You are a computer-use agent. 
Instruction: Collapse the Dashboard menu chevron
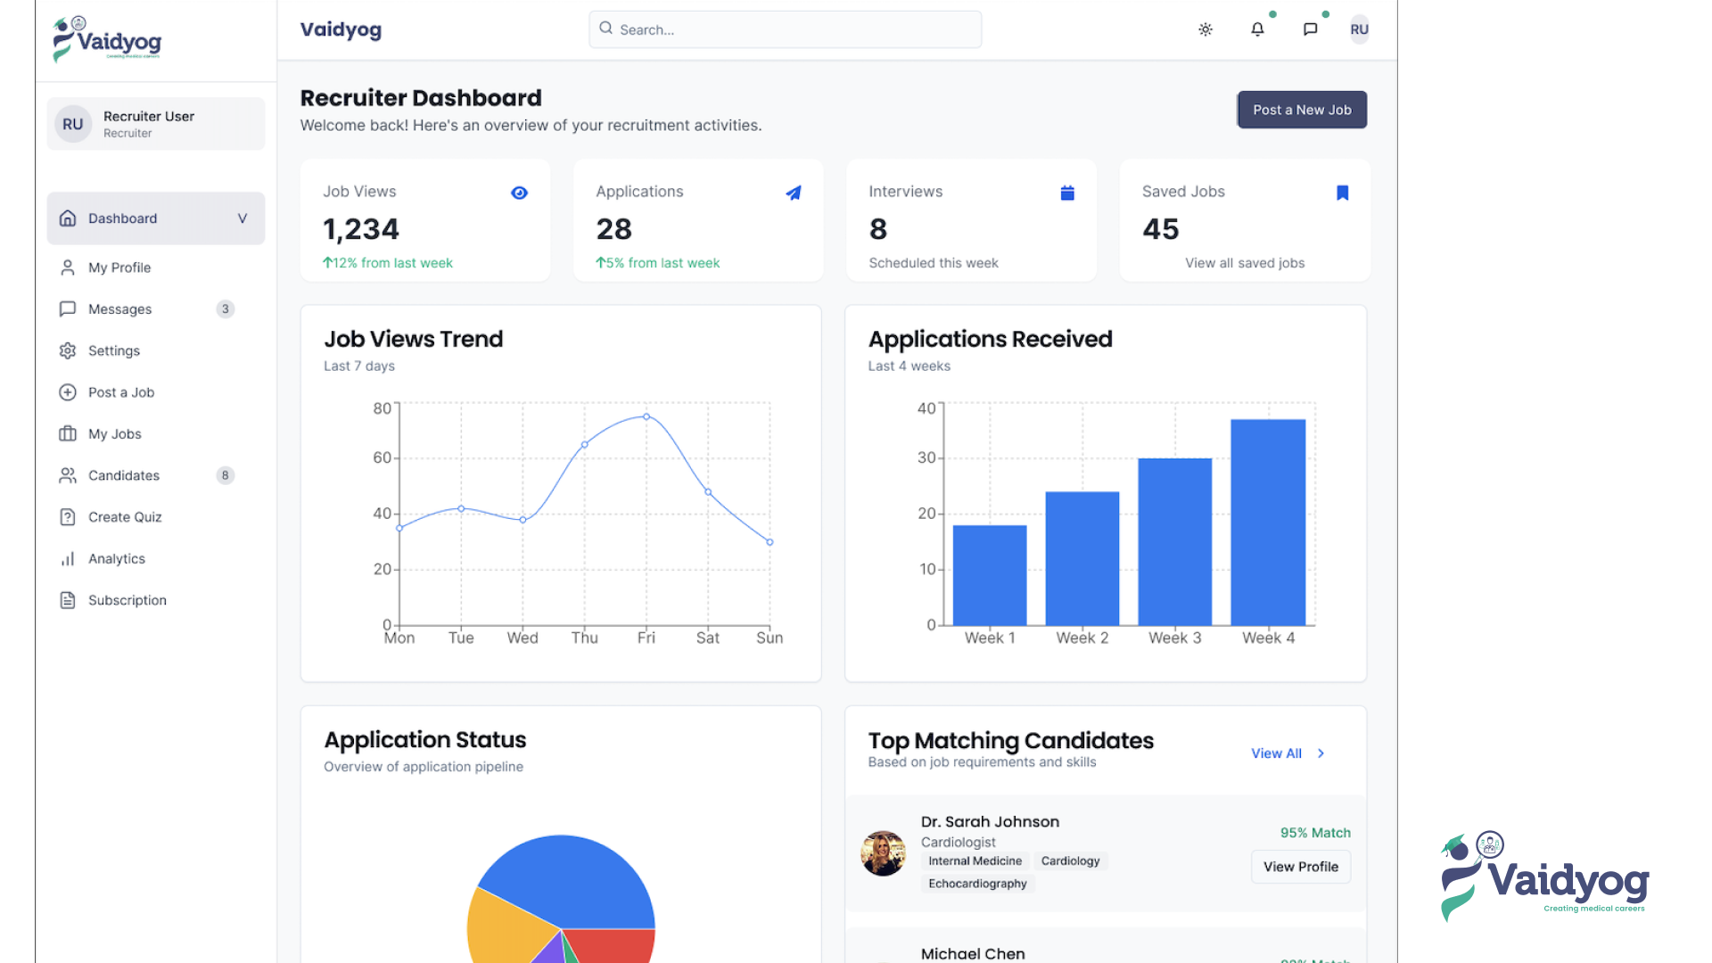[x=242, y=218]
